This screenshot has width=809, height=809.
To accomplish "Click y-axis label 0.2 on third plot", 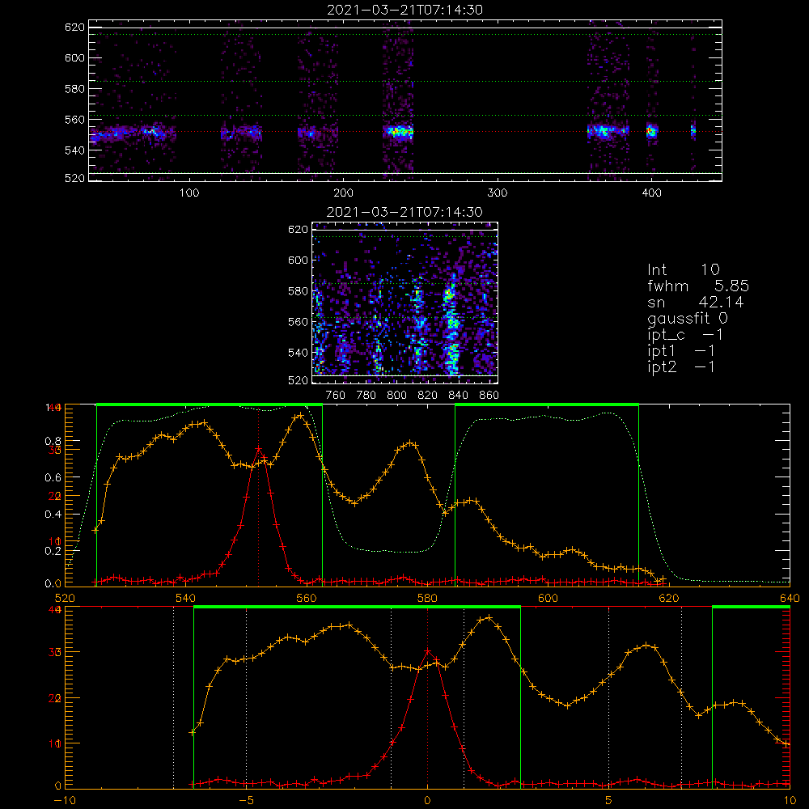I will point(53,550).
